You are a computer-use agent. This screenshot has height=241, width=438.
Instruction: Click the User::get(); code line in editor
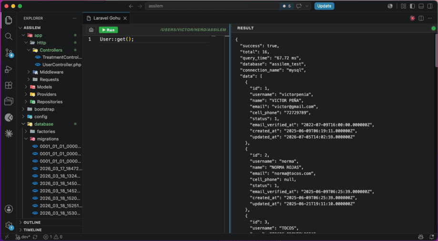117,40
